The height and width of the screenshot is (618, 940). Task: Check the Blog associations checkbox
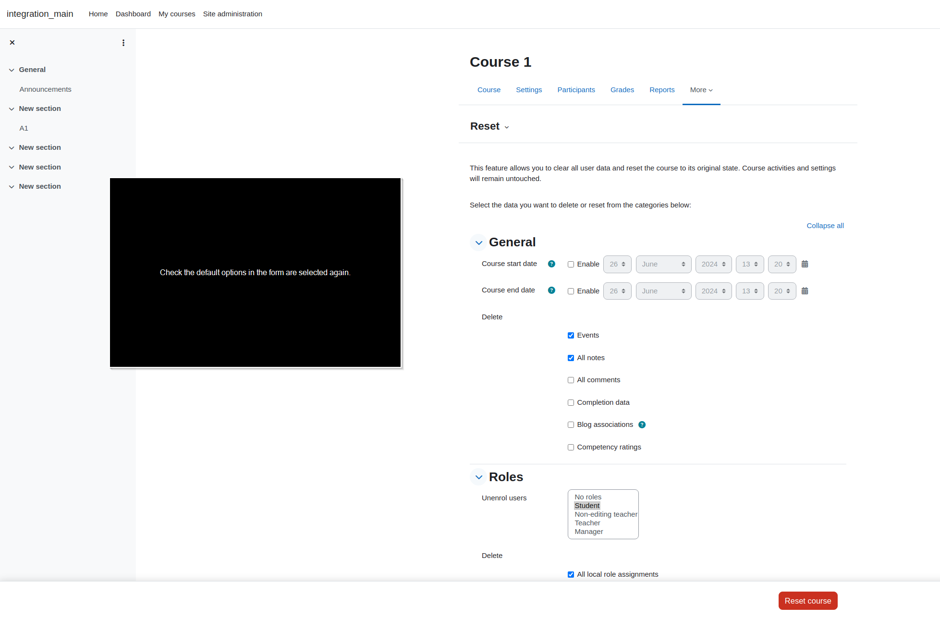point(571,425)
